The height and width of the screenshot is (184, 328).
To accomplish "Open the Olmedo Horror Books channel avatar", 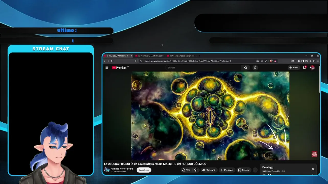I will [x=107, y=170].
